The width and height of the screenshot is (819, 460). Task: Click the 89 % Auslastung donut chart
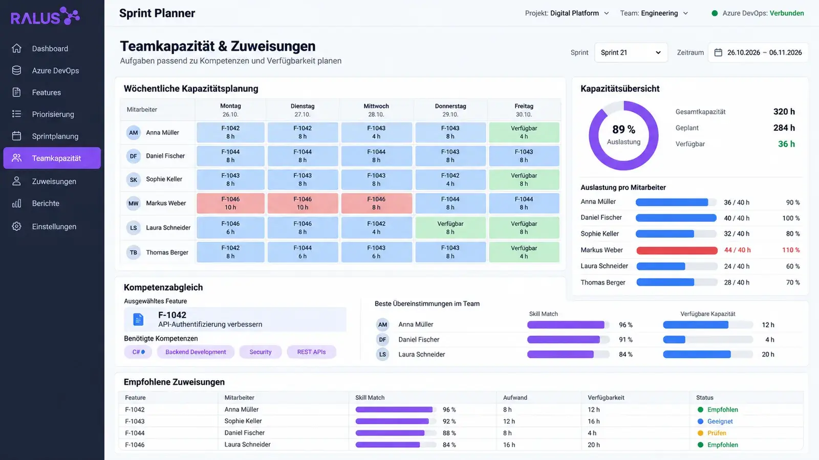(623, 135)
